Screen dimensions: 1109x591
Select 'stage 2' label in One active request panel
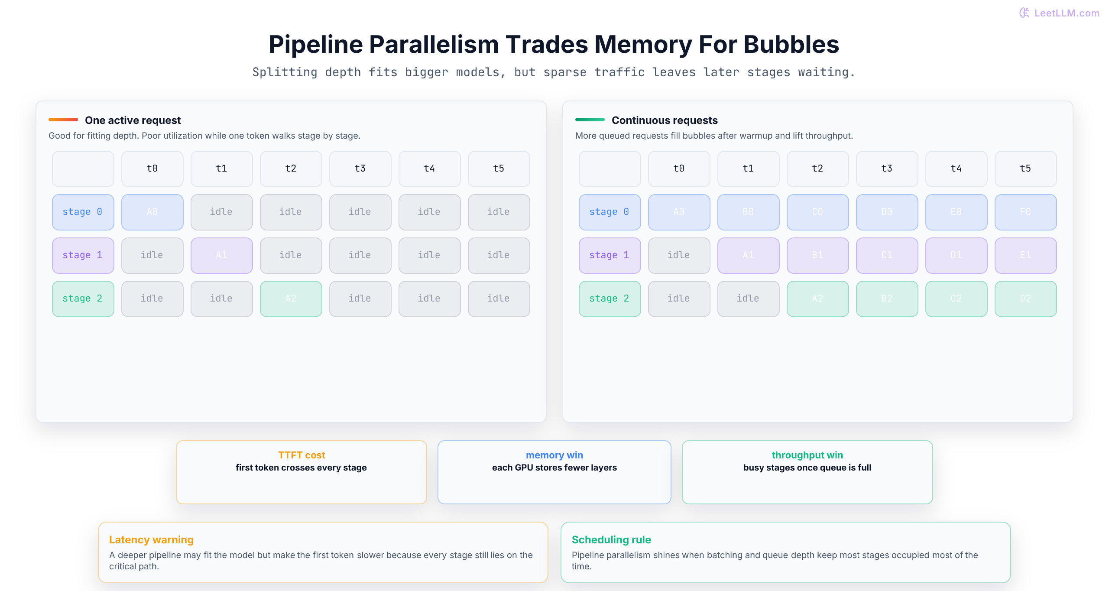coord(83,299)
